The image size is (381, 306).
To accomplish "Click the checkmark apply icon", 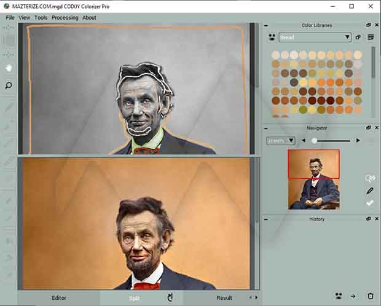I will point(370,203).
